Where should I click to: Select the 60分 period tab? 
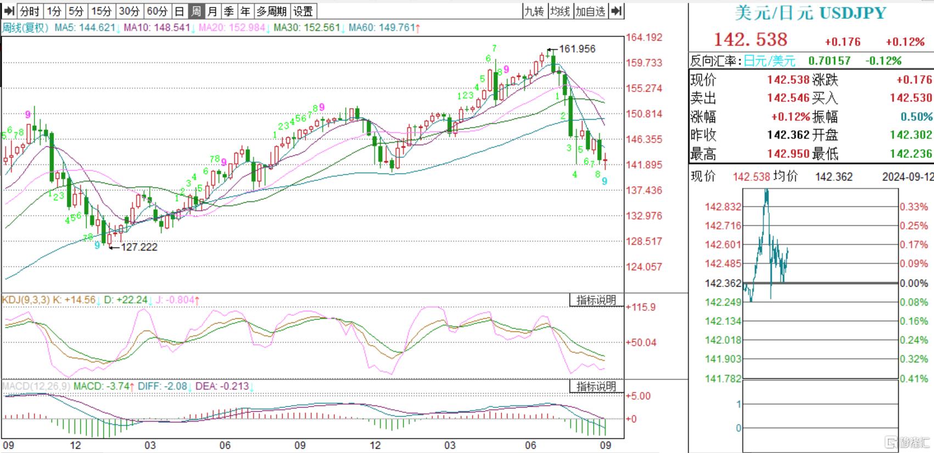(158, 11)
